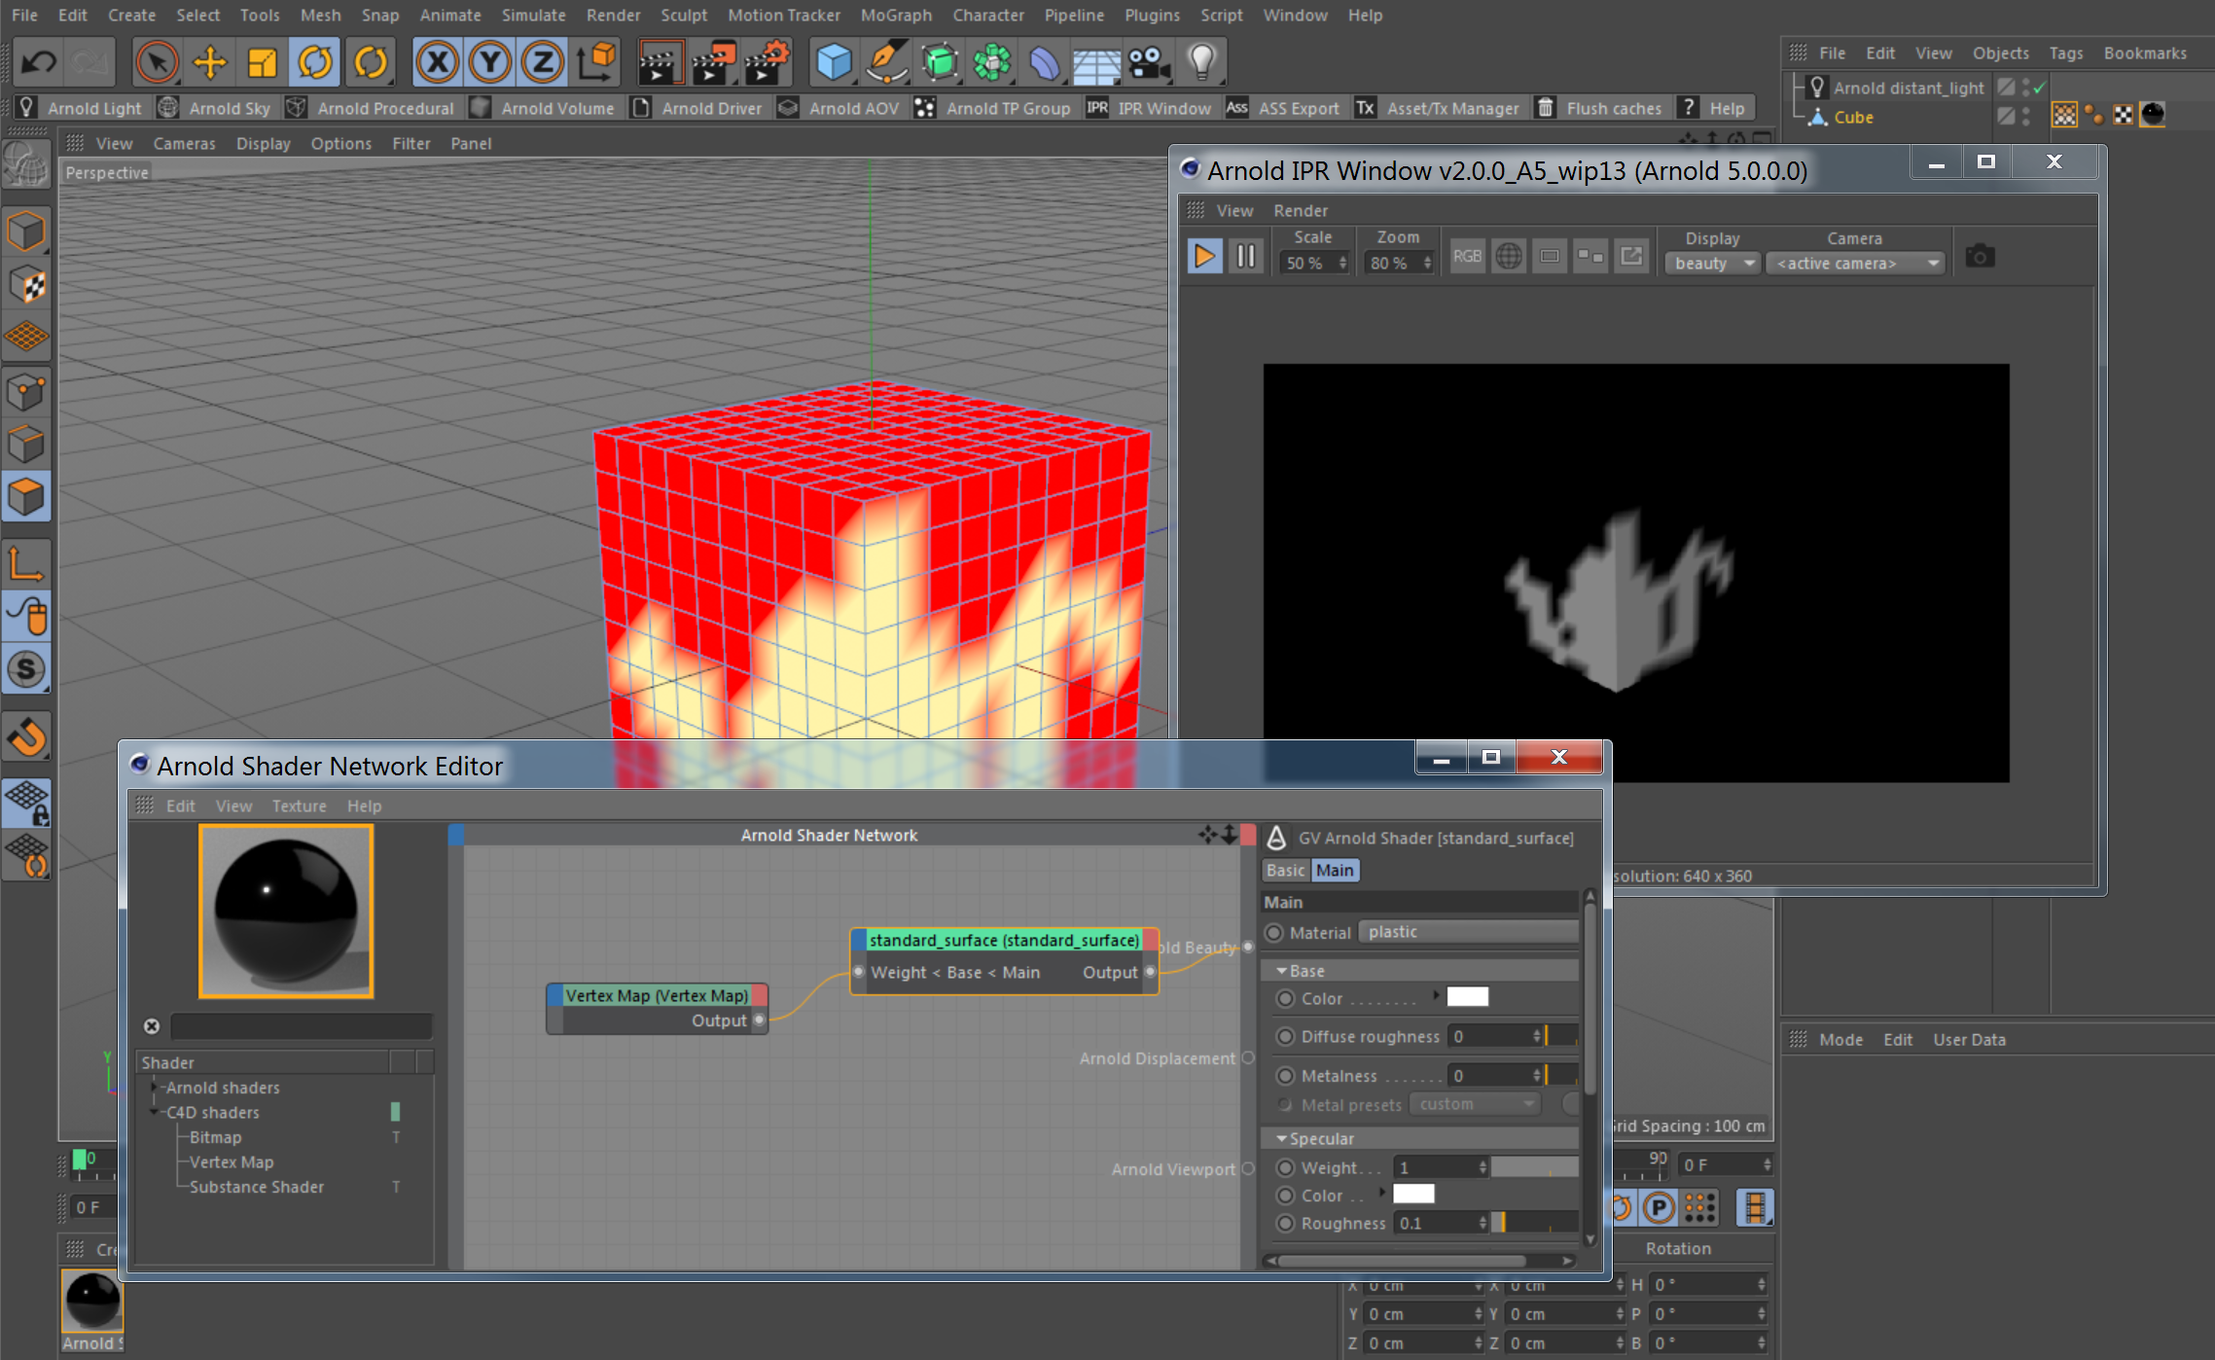Open the active camera dropdown
This screenshot has width=2215, height=1360.
click(x=1855, y=264)
